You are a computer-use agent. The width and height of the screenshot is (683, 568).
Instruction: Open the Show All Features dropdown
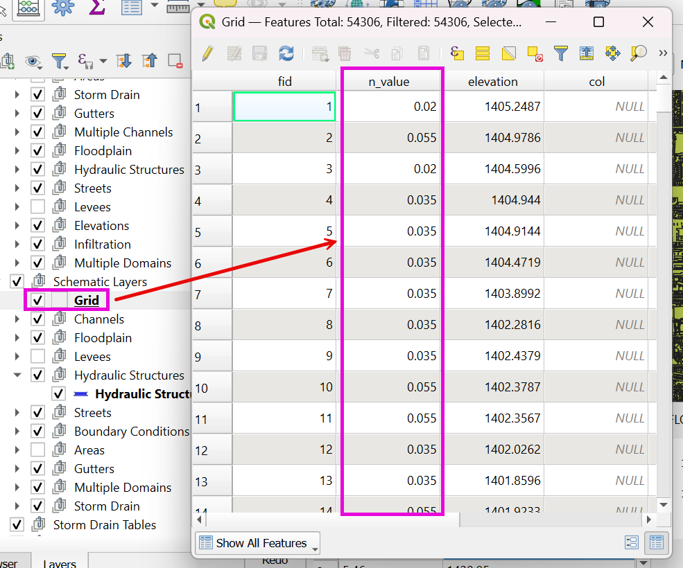click(x=257, y=543)
